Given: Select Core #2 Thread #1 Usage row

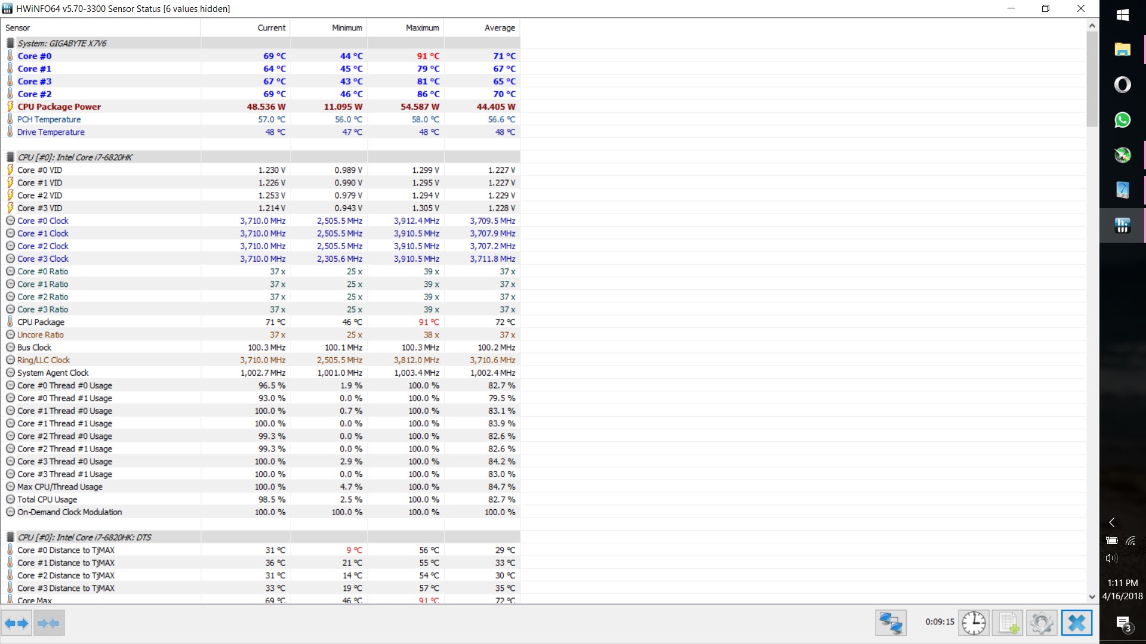Looking at the screenshot, I should [x=260, y=448].
